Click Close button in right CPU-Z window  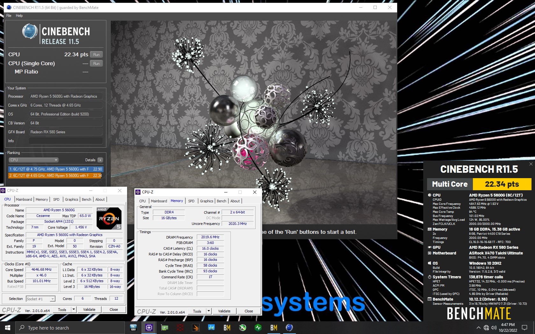[x=249, y=311]
